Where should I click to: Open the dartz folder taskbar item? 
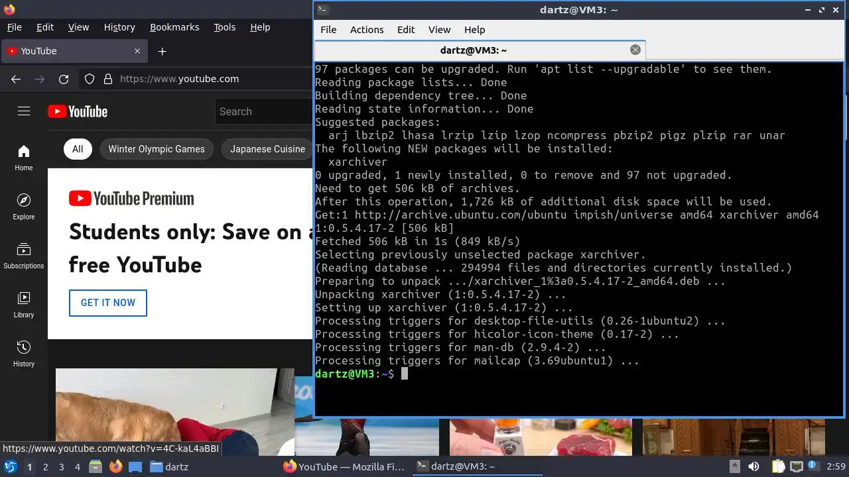point(169,466)
